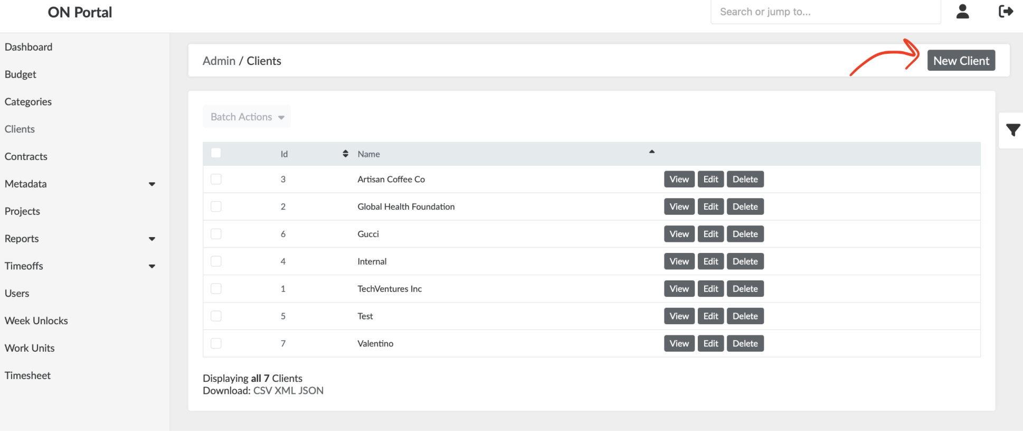Click the New Client button

[961, 61]
